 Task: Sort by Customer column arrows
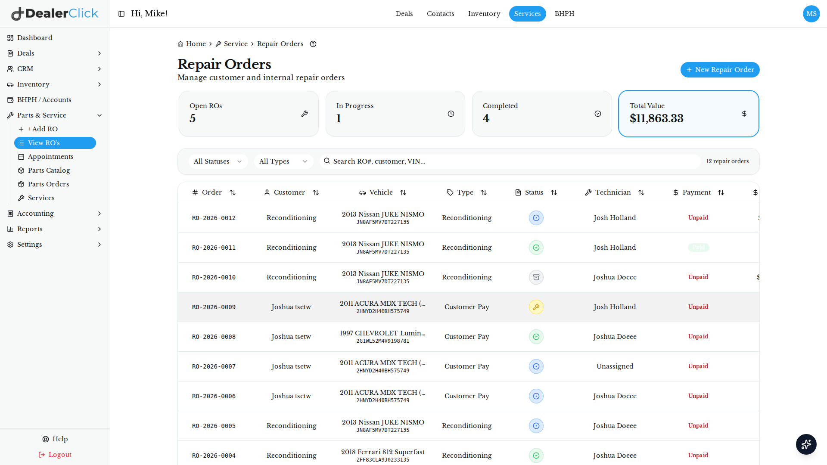[x=316, y=192]
